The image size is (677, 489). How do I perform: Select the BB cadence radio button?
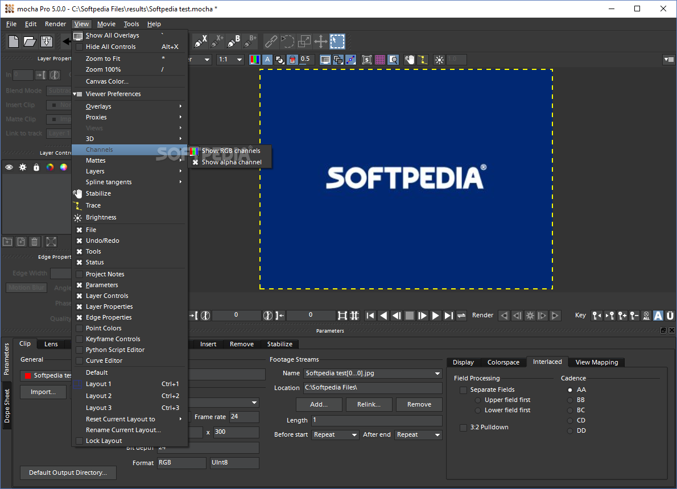570,400
